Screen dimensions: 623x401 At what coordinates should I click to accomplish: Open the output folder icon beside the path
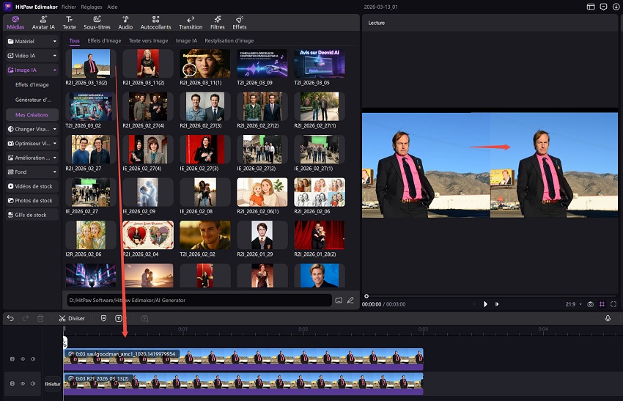click(x=339, y=300)
